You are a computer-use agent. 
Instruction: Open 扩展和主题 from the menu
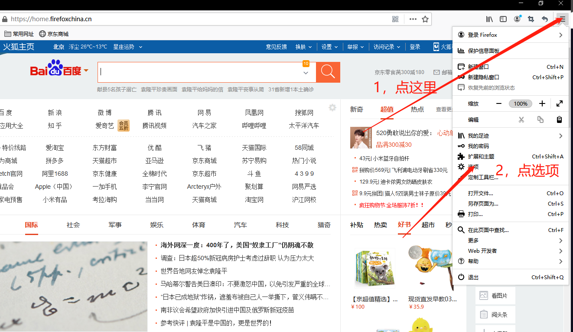pos(510,156)
